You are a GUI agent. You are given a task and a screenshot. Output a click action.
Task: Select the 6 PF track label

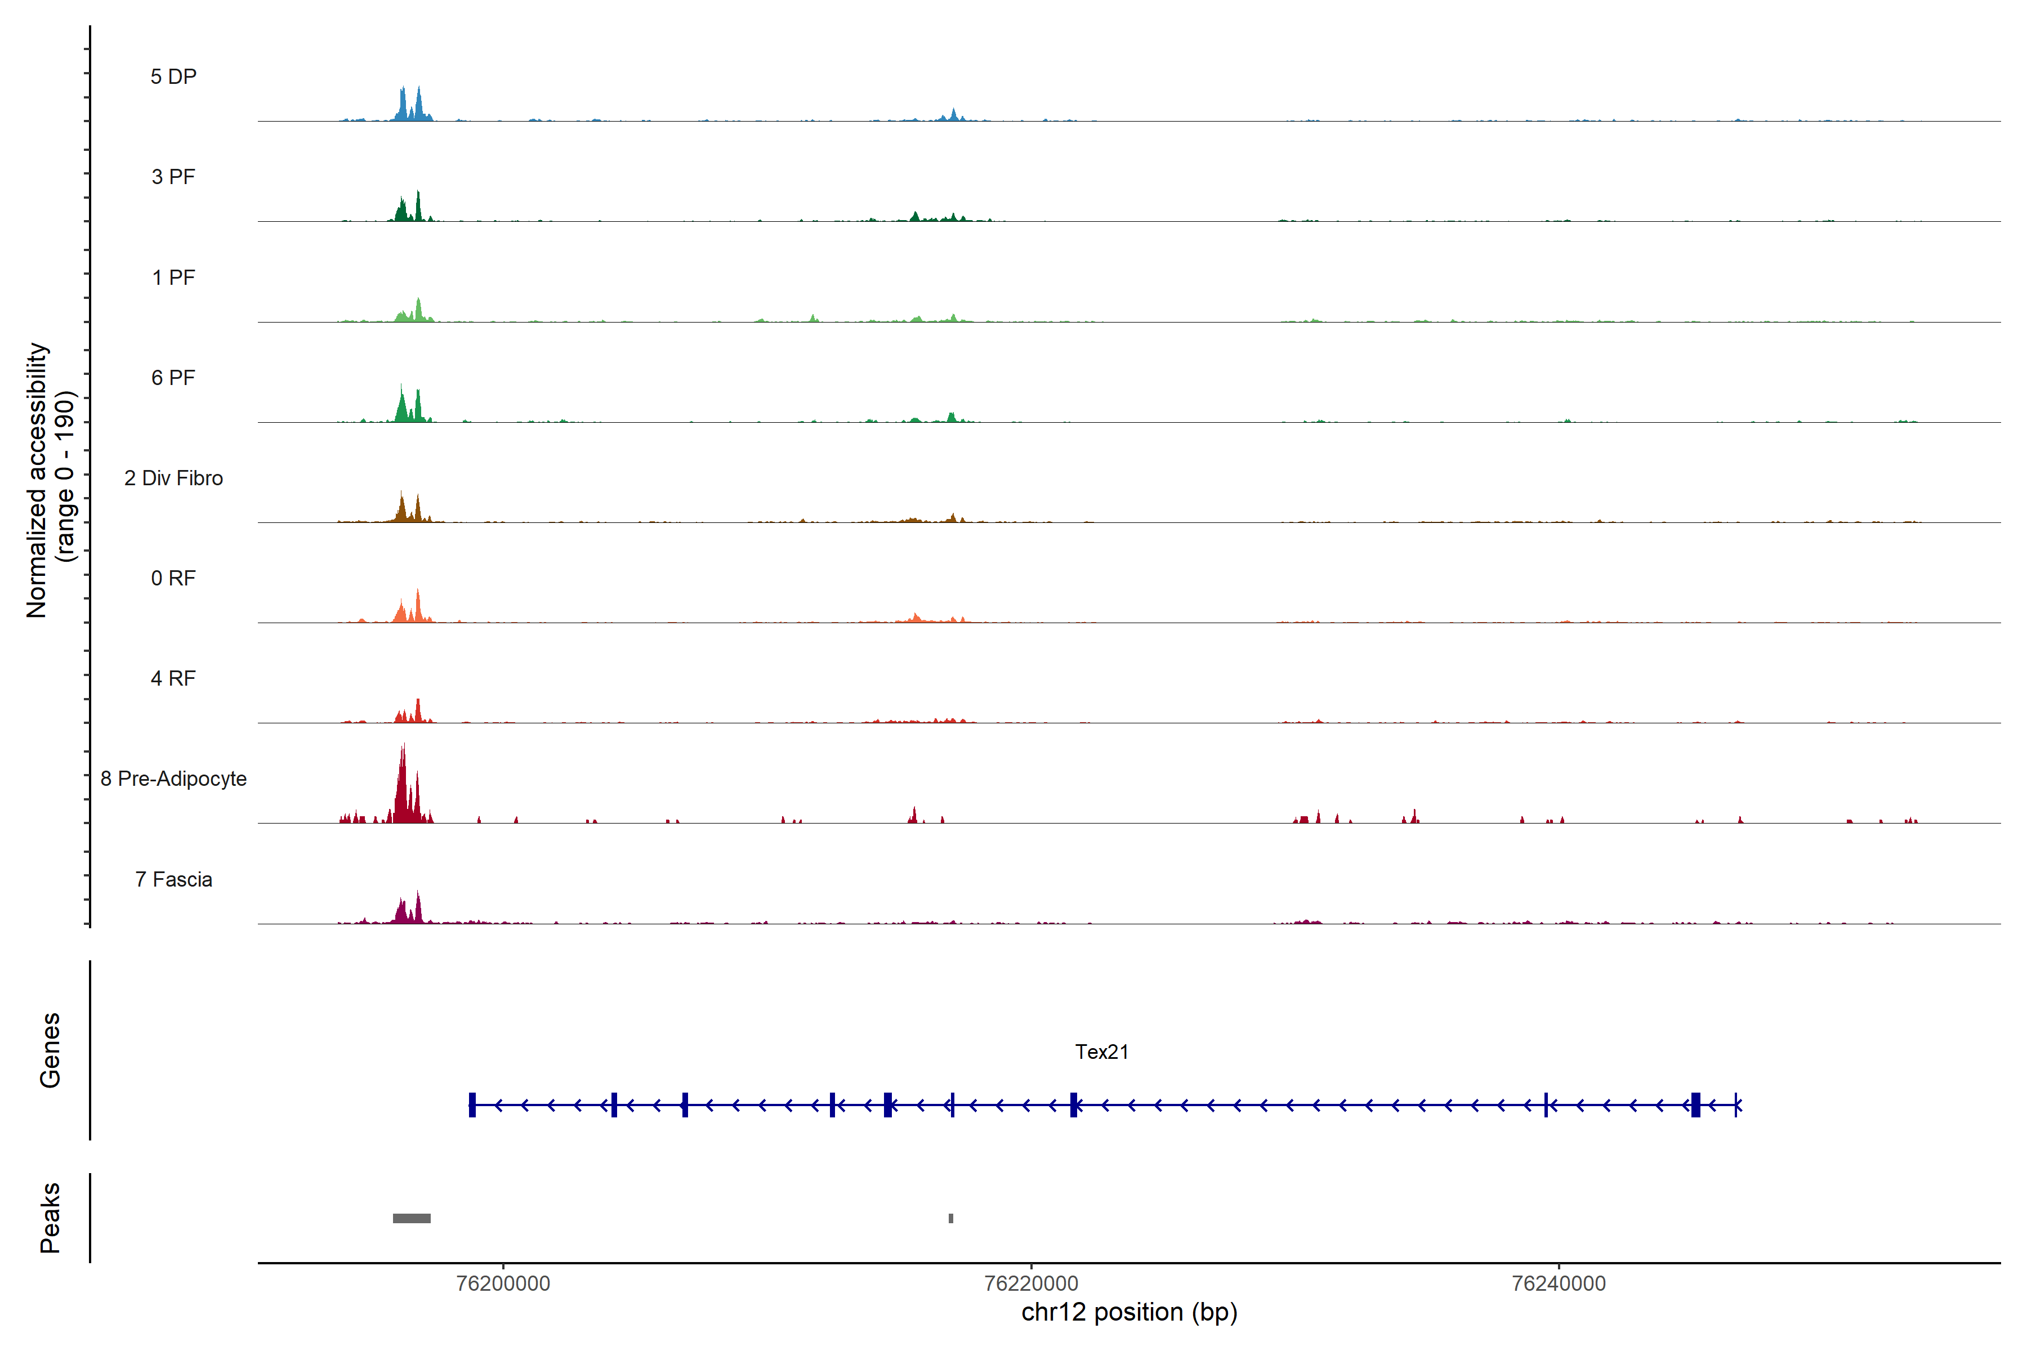(173, 377)
